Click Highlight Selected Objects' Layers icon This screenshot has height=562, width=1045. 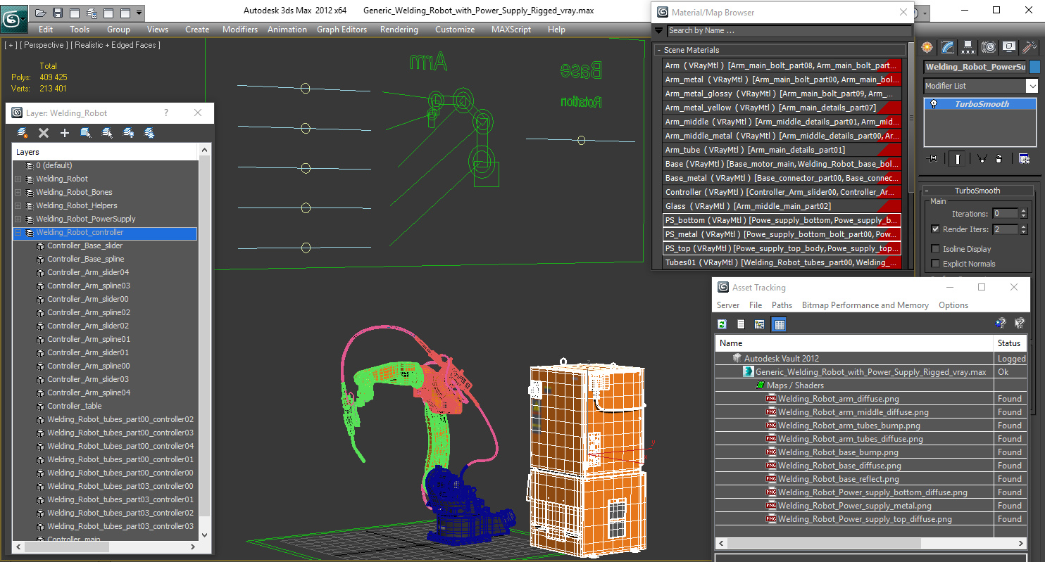(107, 132)
